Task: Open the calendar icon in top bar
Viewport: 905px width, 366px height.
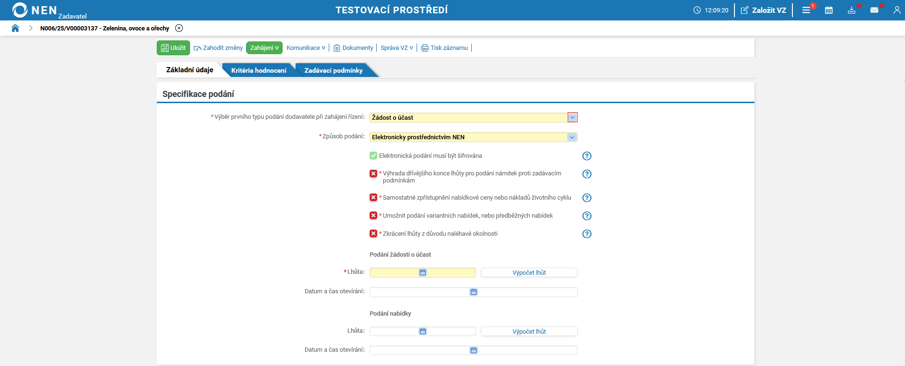Action: (x=829, y=10)
